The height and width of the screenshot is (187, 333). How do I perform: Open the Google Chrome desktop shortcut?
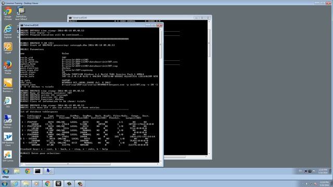coord(8,13)
